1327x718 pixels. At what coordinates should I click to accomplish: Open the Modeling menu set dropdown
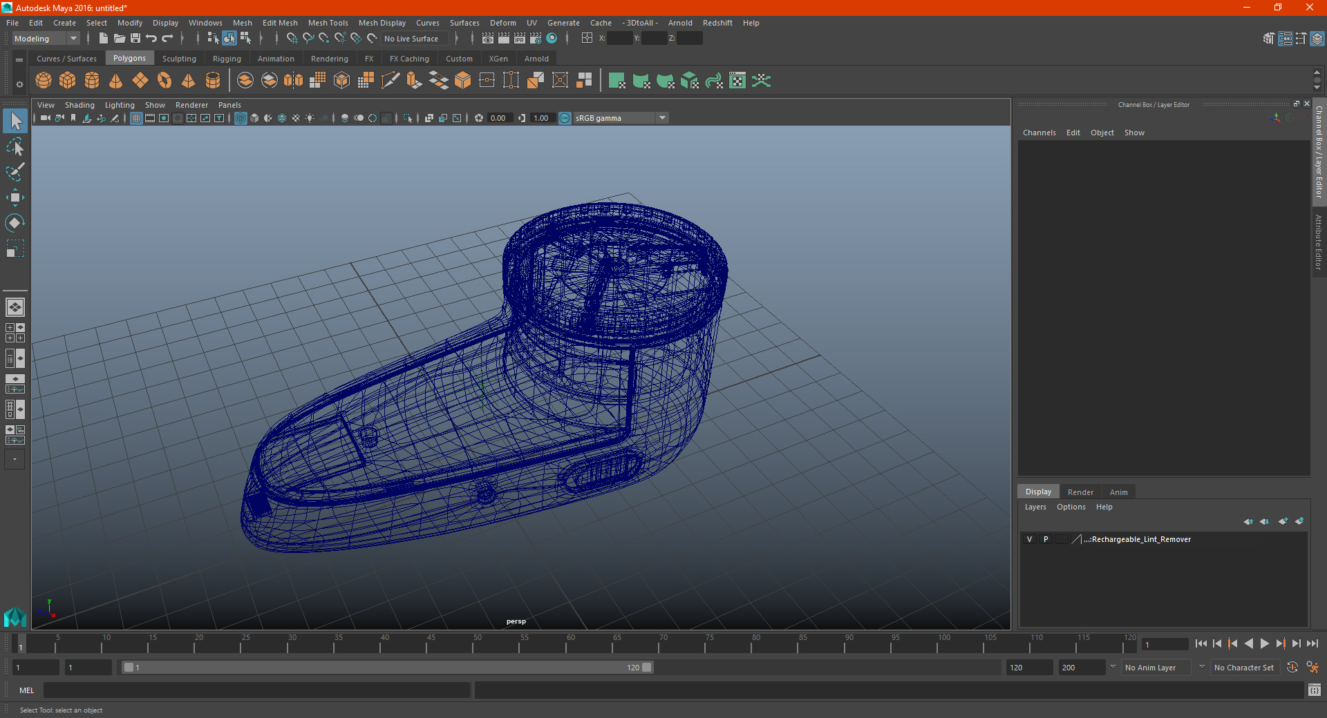pos(46,39)
